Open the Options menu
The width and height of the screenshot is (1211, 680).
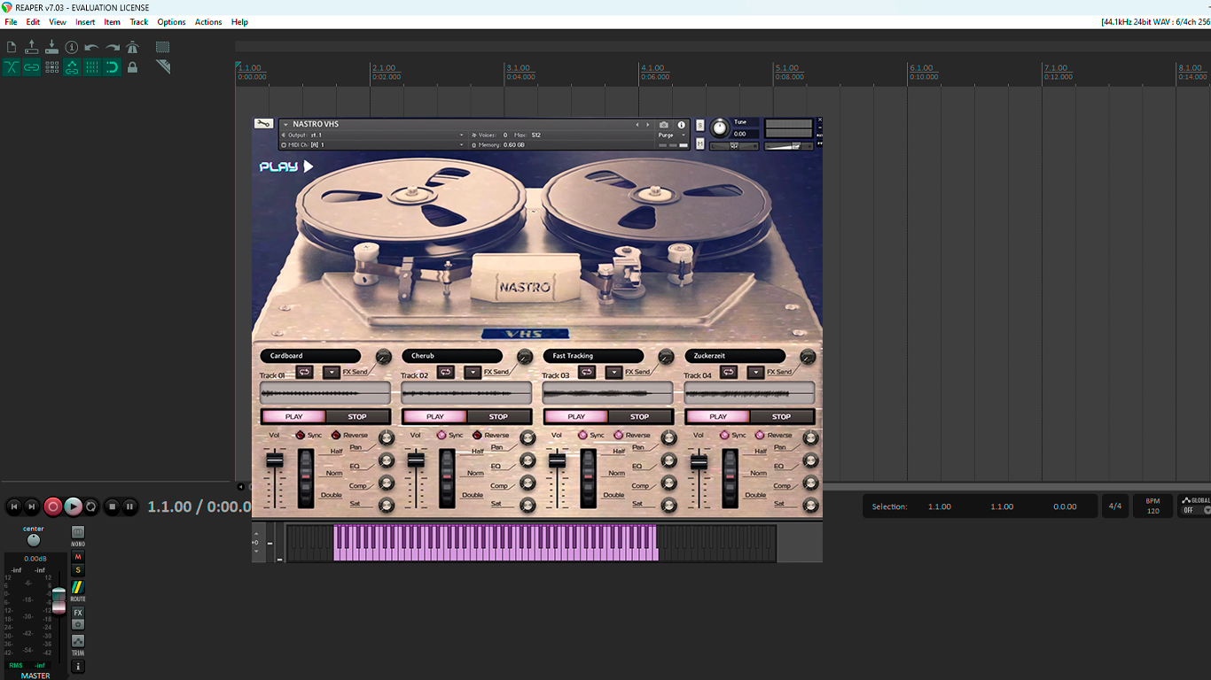[x=171, y=22]
